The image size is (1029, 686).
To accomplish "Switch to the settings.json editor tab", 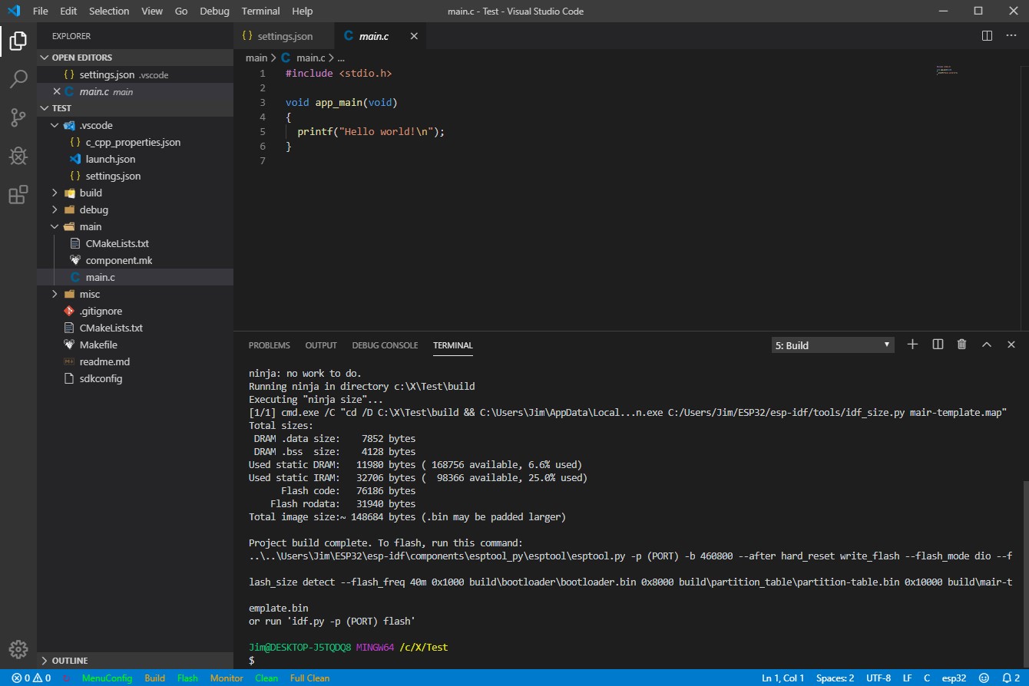I will pos(284,36).
